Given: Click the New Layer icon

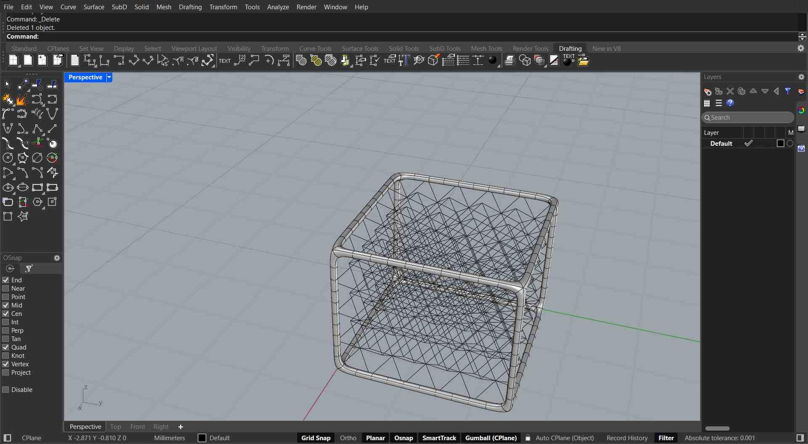Looking at the screenshot, I should point(707,92).
